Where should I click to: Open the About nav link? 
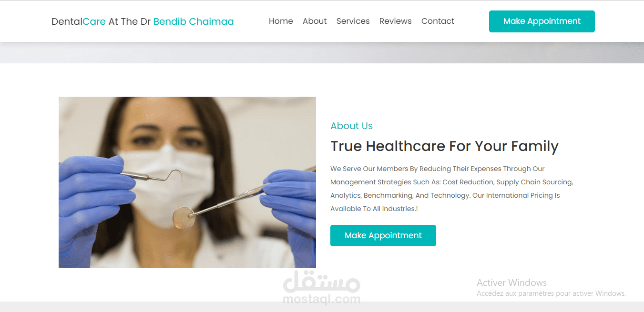[315, 21]
